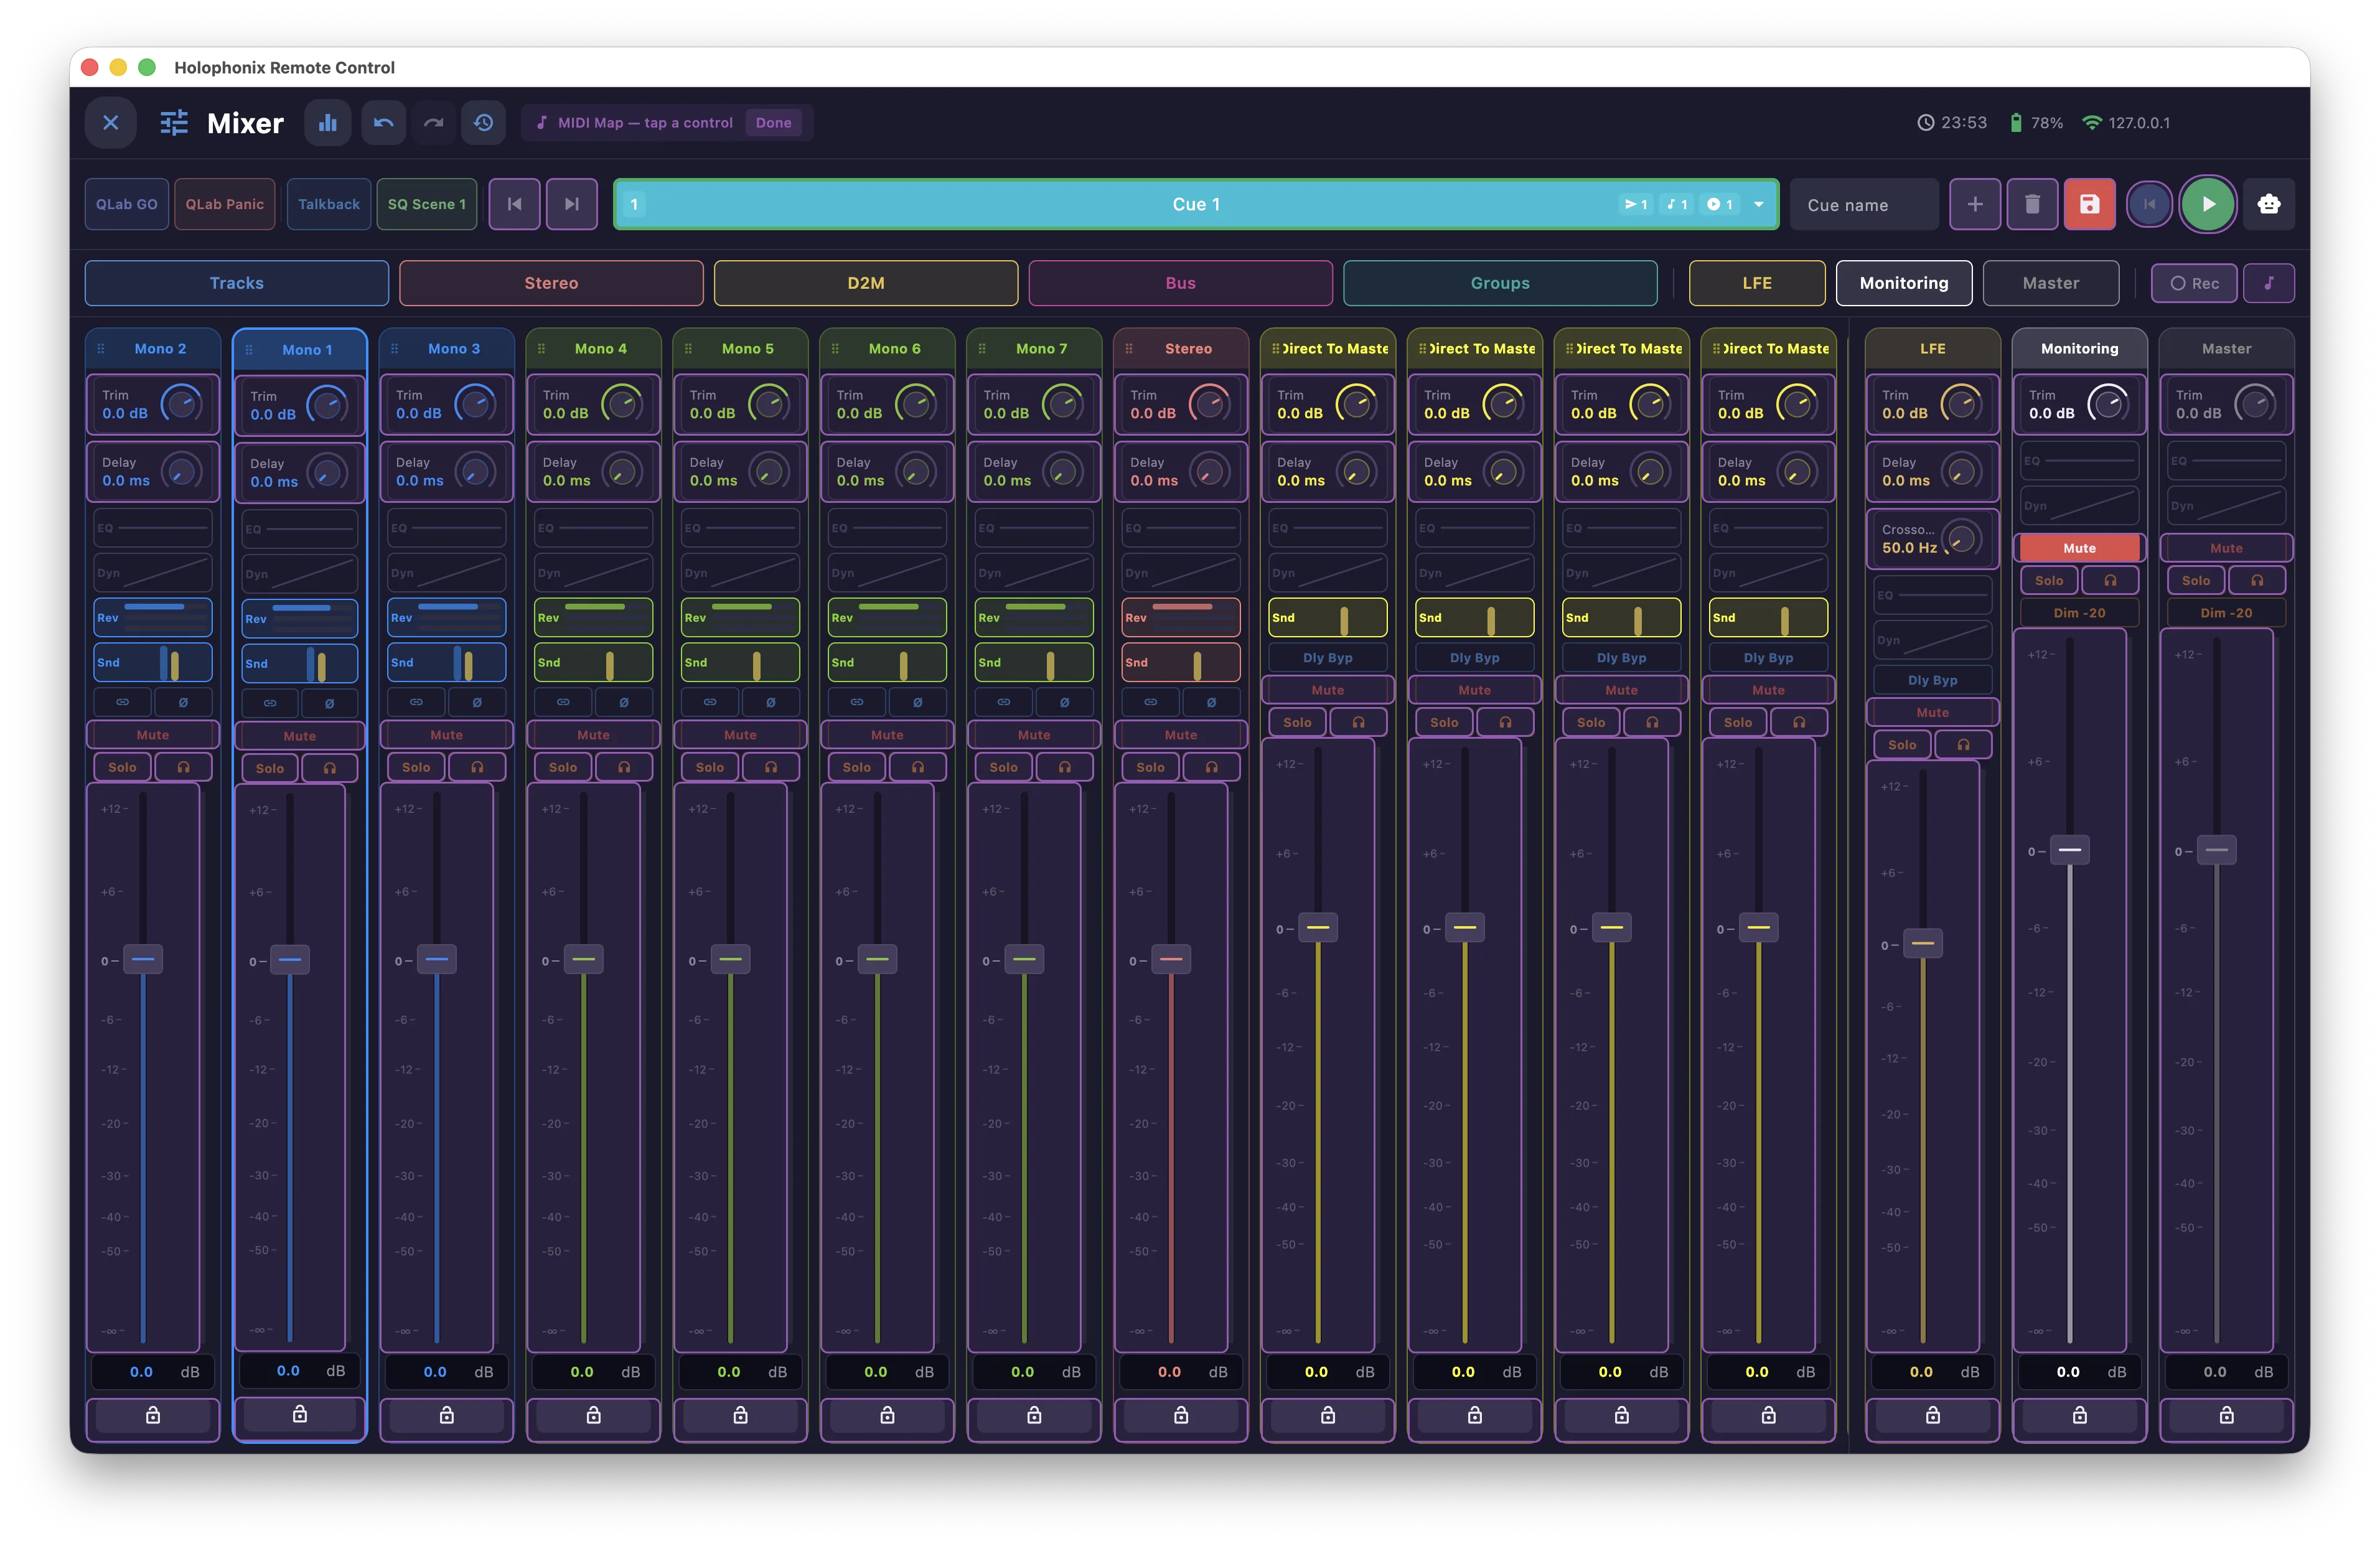Click the Monitoring volume fader handle

2070,850
